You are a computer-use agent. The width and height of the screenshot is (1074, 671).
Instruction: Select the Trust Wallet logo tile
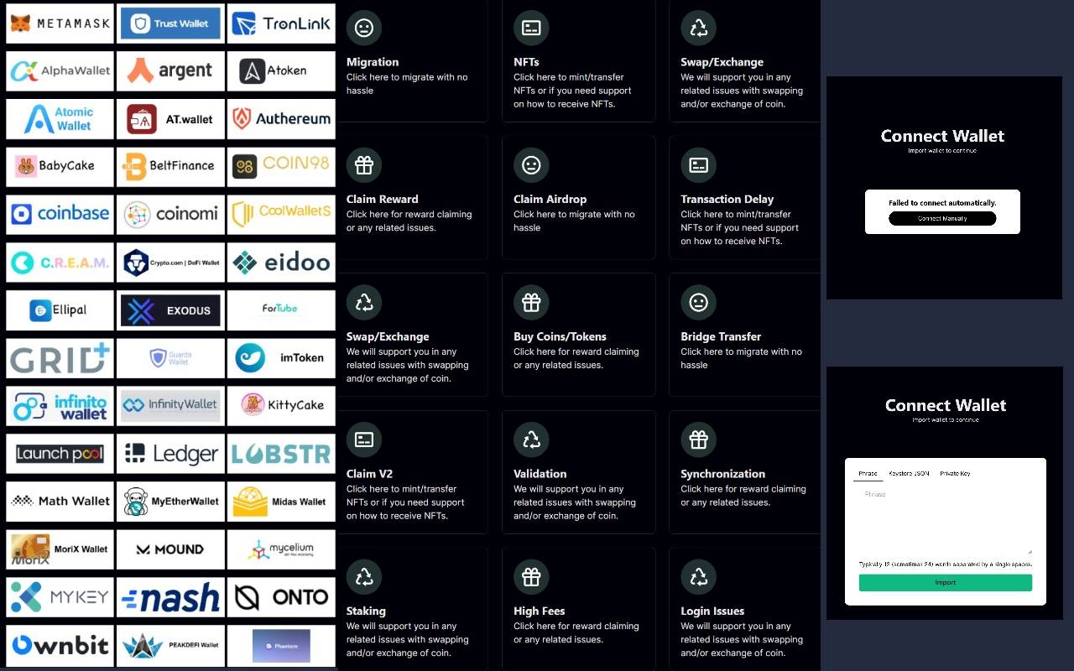[170, 23]
